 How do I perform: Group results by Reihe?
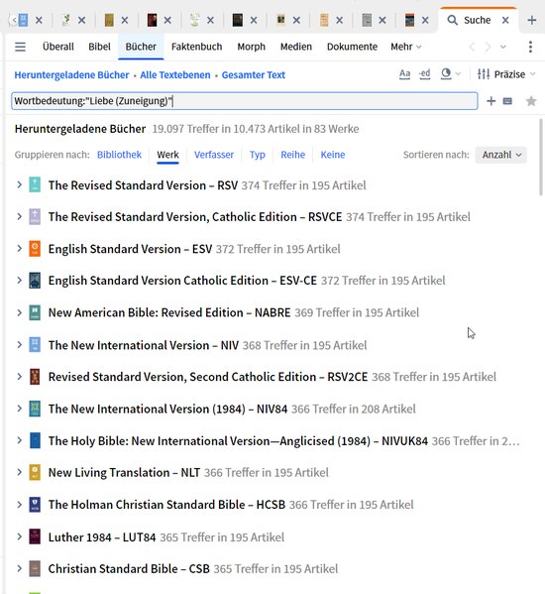(x=293, y=155)
